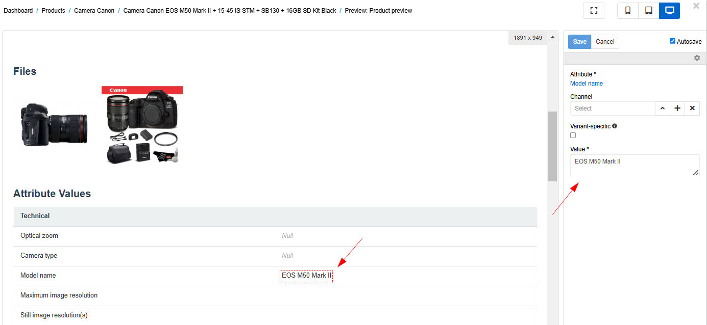
Task: Navigate to Dashboard breadcrumb
Action: [18, 11]
